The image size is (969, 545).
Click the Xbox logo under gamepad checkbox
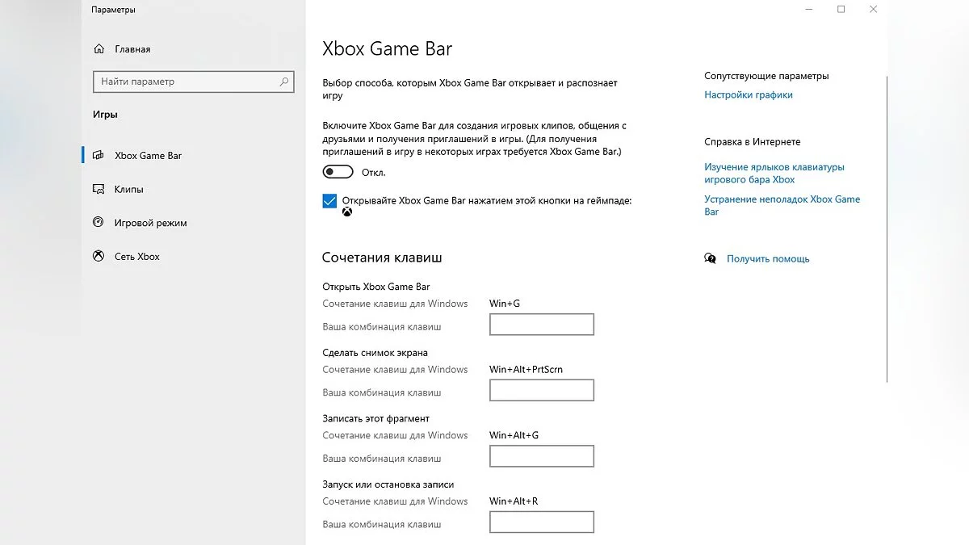point(347,212)
